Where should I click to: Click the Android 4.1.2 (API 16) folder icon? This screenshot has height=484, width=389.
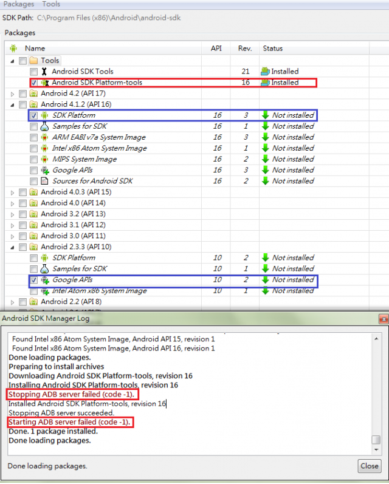[33, 104]
